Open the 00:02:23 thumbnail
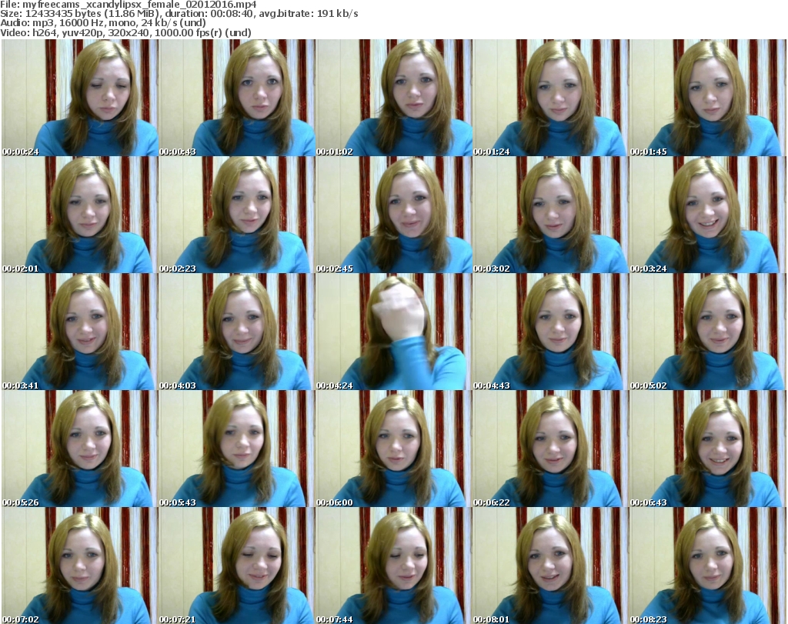The width and height of the screenshot is (788, 624). 237,215
